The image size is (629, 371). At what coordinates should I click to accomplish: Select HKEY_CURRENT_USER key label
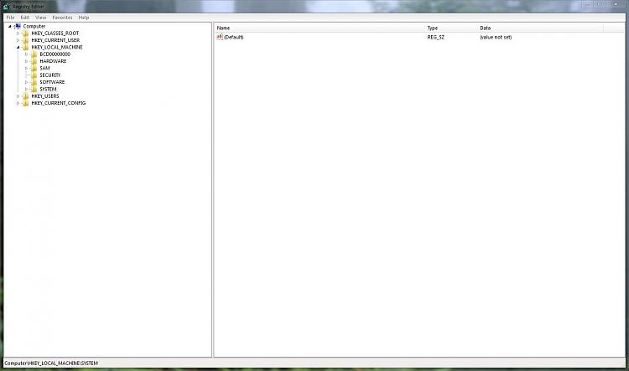click(x=55, y=40)
